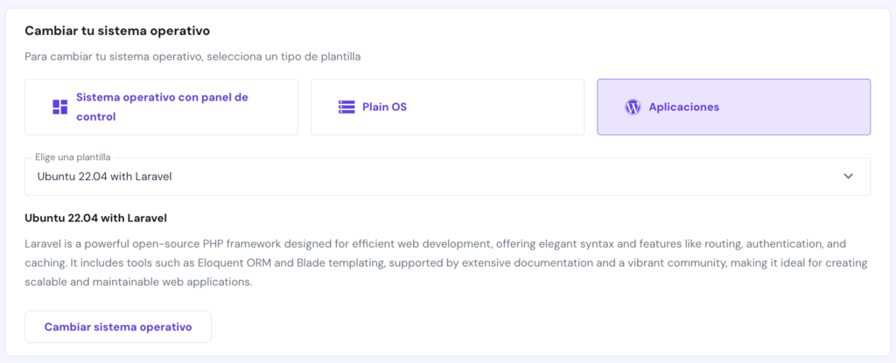Click the 'Para cambiar tu sistema operativo' instruction text
This screenshot has height=363, width=896.
tap(192, 56)
